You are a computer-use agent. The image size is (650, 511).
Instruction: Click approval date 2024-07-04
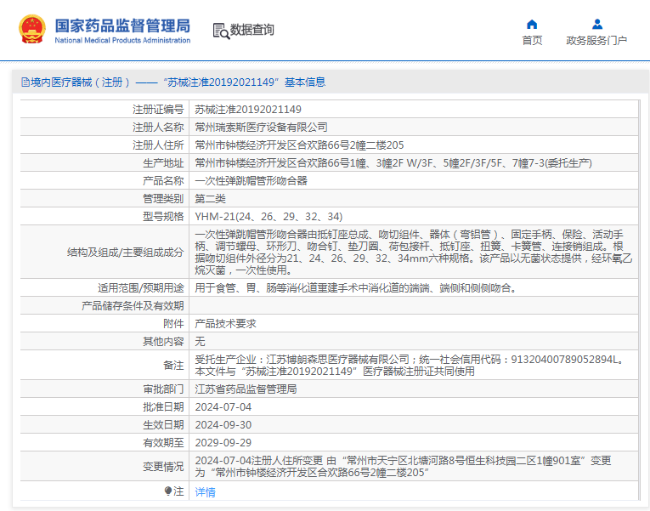tap(223, 407)
